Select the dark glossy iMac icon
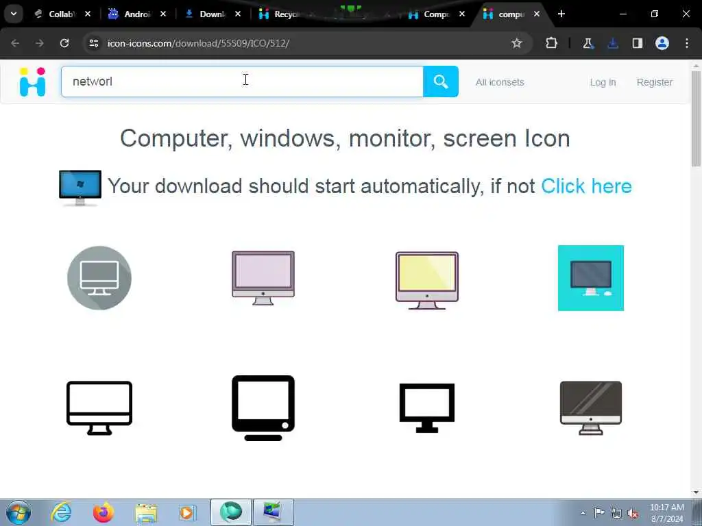This screenshot has width=702, height=526. pos(591,408)
